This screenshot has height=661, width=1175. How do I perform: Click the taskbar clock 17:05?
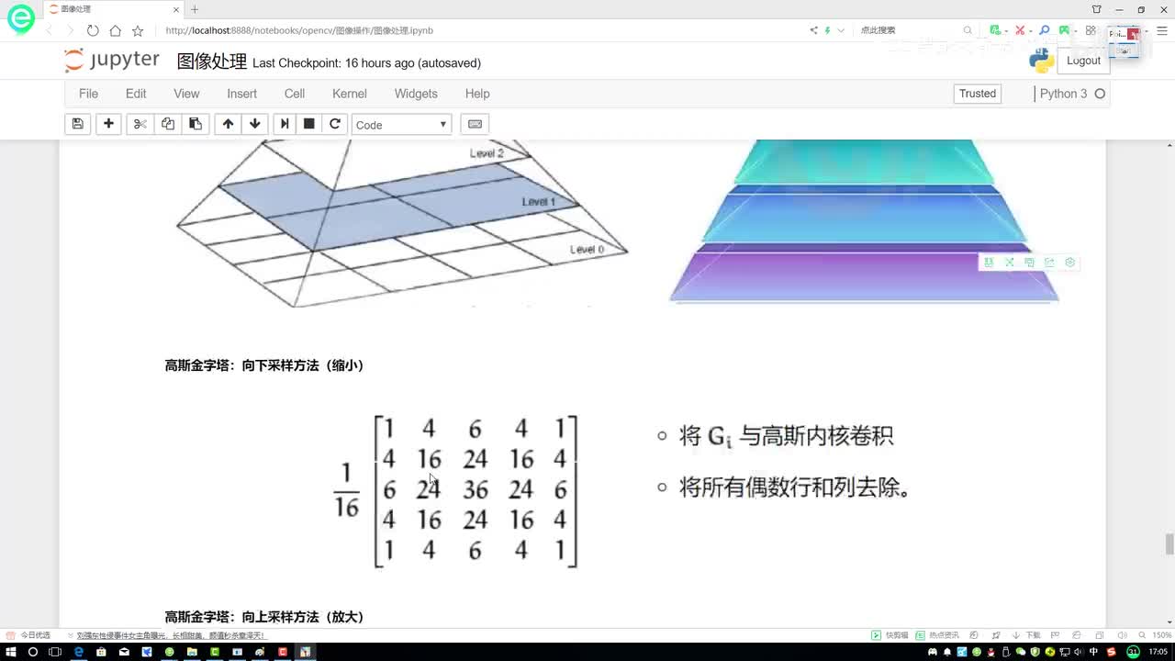(1158, 652)
